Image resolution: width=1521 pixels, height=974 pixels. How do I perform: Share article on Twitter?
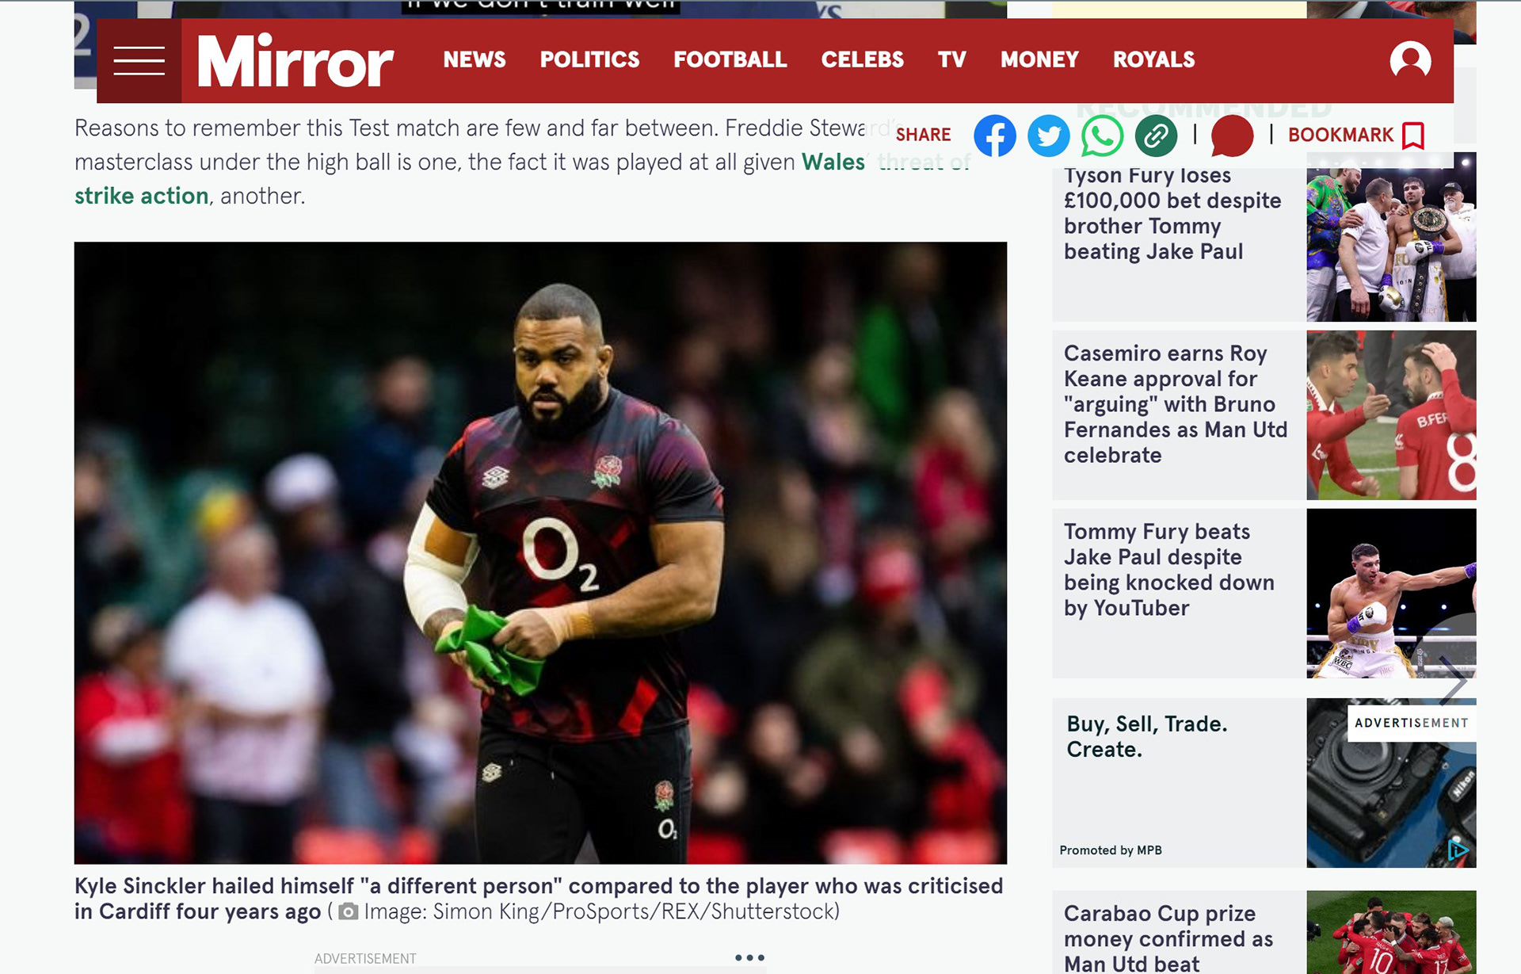[1049, 136]
